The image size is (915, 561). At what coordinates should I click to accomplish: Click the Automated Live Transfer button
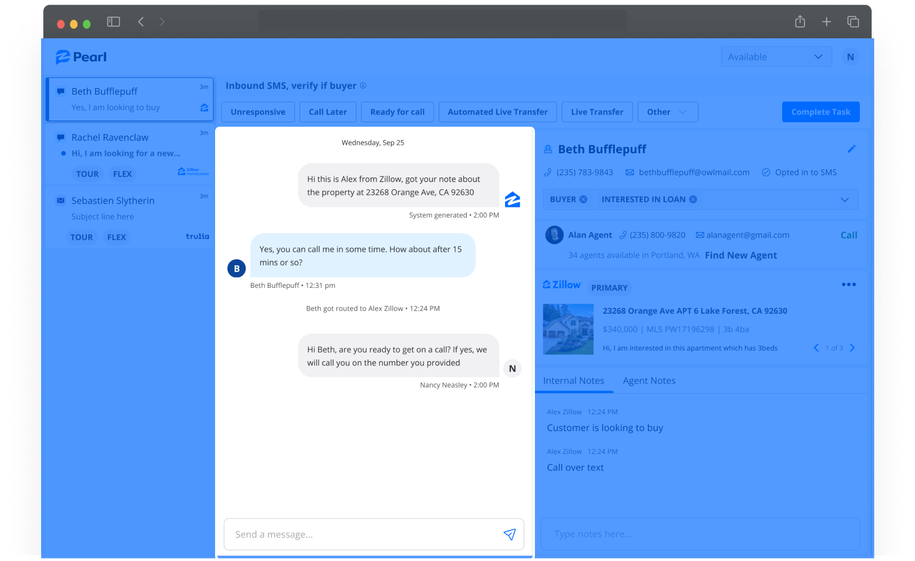[x=498, y=112]
